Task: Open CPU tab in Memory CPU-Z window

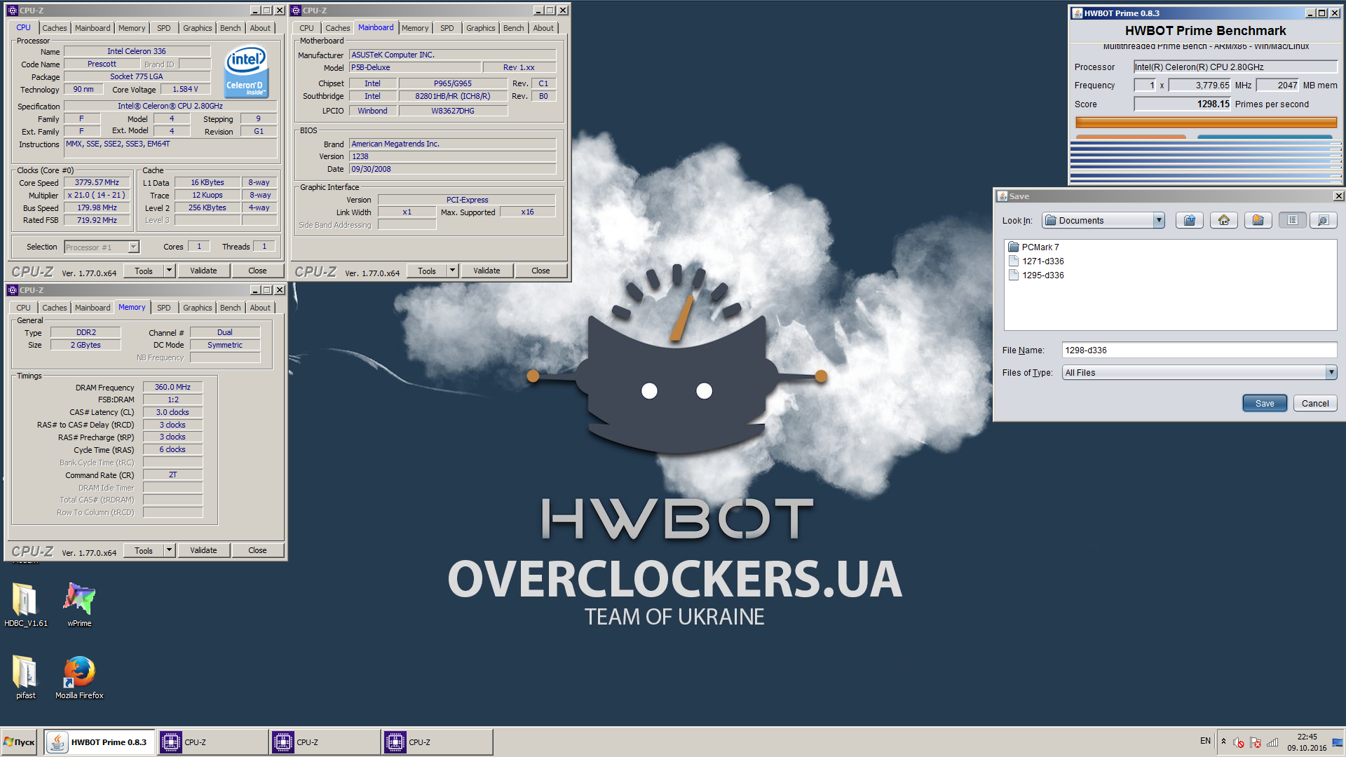Action: click(23, 308)
